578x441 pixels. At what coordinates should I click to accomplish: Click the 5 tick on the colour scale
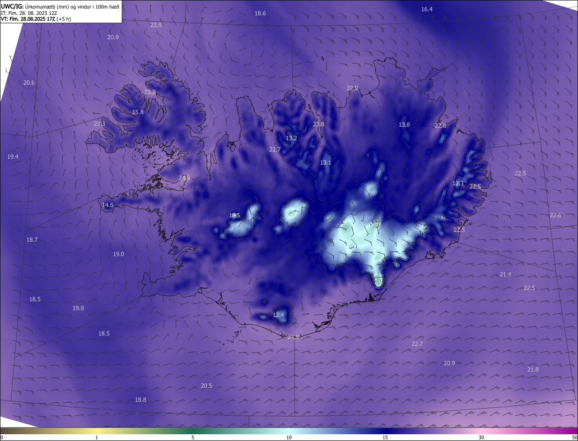click(x=193, y=437)
